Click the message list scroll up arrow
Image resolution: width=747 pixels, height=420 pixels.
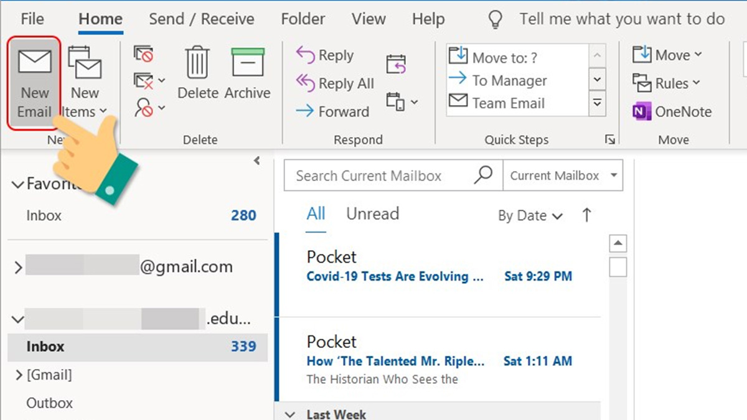click(618, 243)
